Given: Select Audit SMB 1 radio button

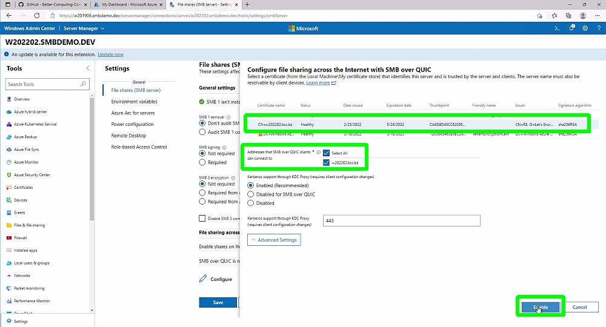Looking at the screenshot, I should pyautogui.click(x=202, y=132).
